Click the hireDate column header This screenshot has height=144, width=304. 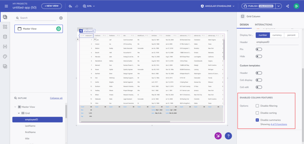[171, 36]
